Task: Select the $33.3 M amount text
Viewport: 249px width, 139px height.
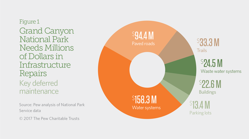Action: click(208, 42)
